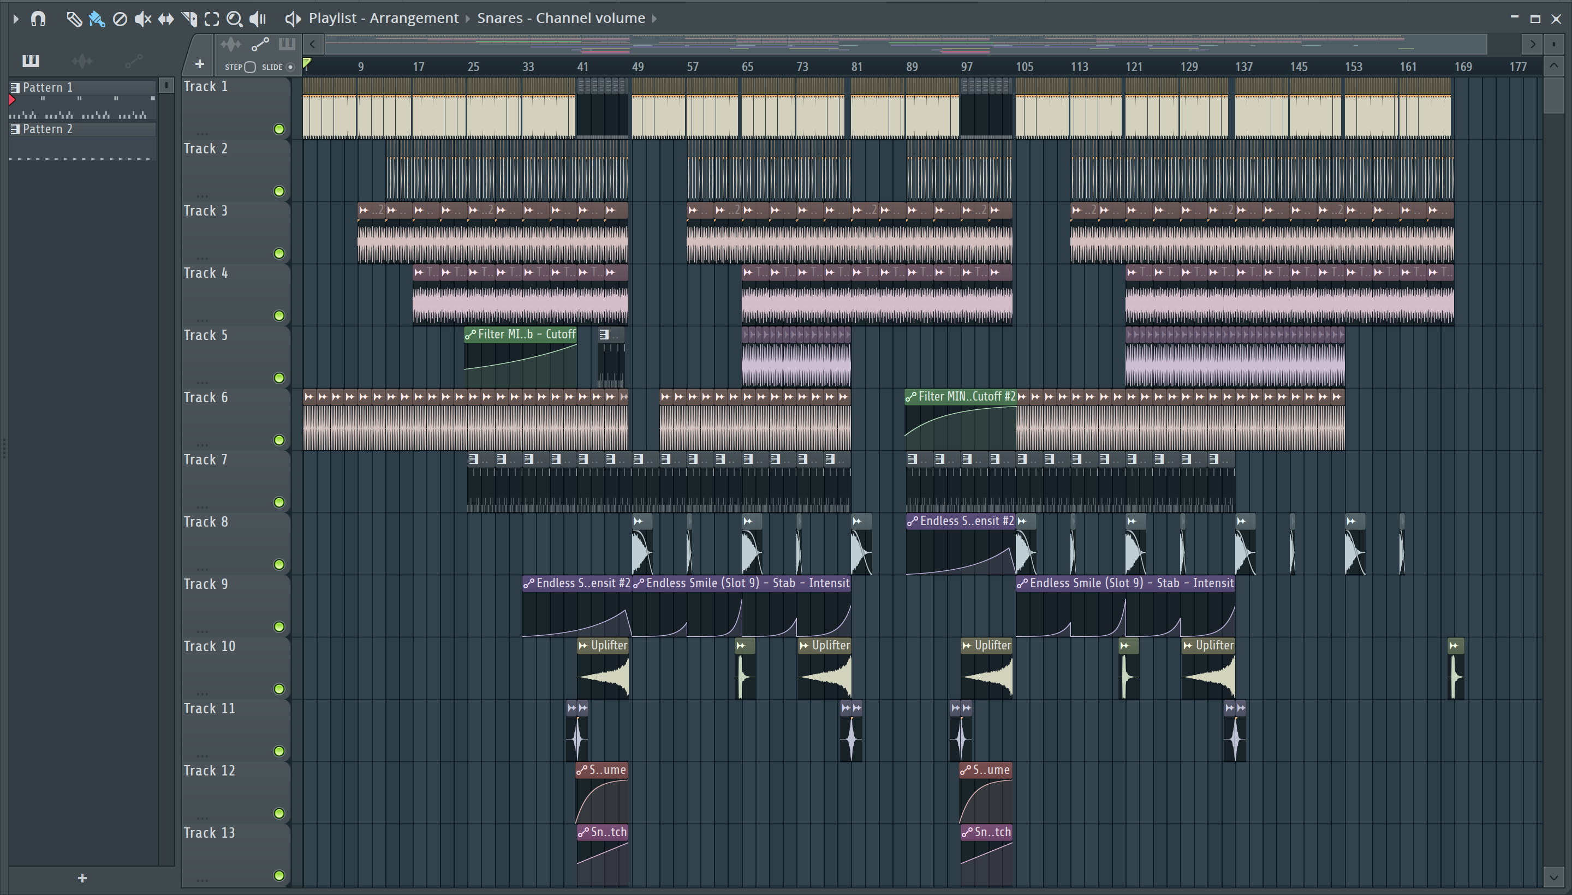Image resolution: width=1572 pixels, height=895 pixels.
Task: Click the small button right of overview scroll arrow
Action: point(1553,44)
